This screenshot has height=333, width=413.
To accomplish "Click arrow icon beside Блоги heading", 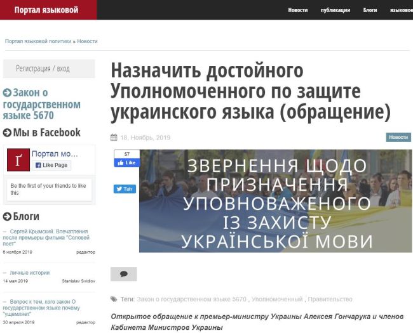I will [7, 216].
